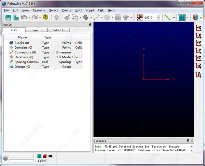This screenshot has width=205, height=166.
Task: Expand overflow chevron after grid icon
Action: click(187, 18)
